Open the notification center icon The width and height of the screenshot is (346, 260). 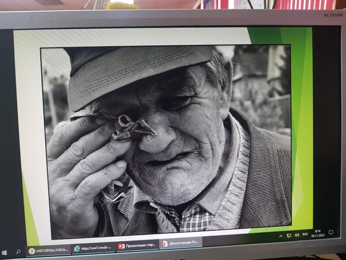(x=331, y=232)
